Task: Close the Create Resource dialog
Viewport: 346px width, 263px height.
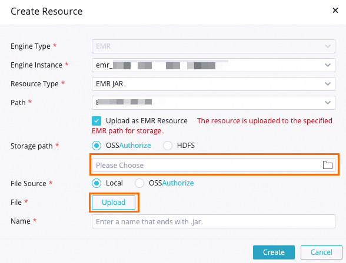Action: (x=335, y=11)
